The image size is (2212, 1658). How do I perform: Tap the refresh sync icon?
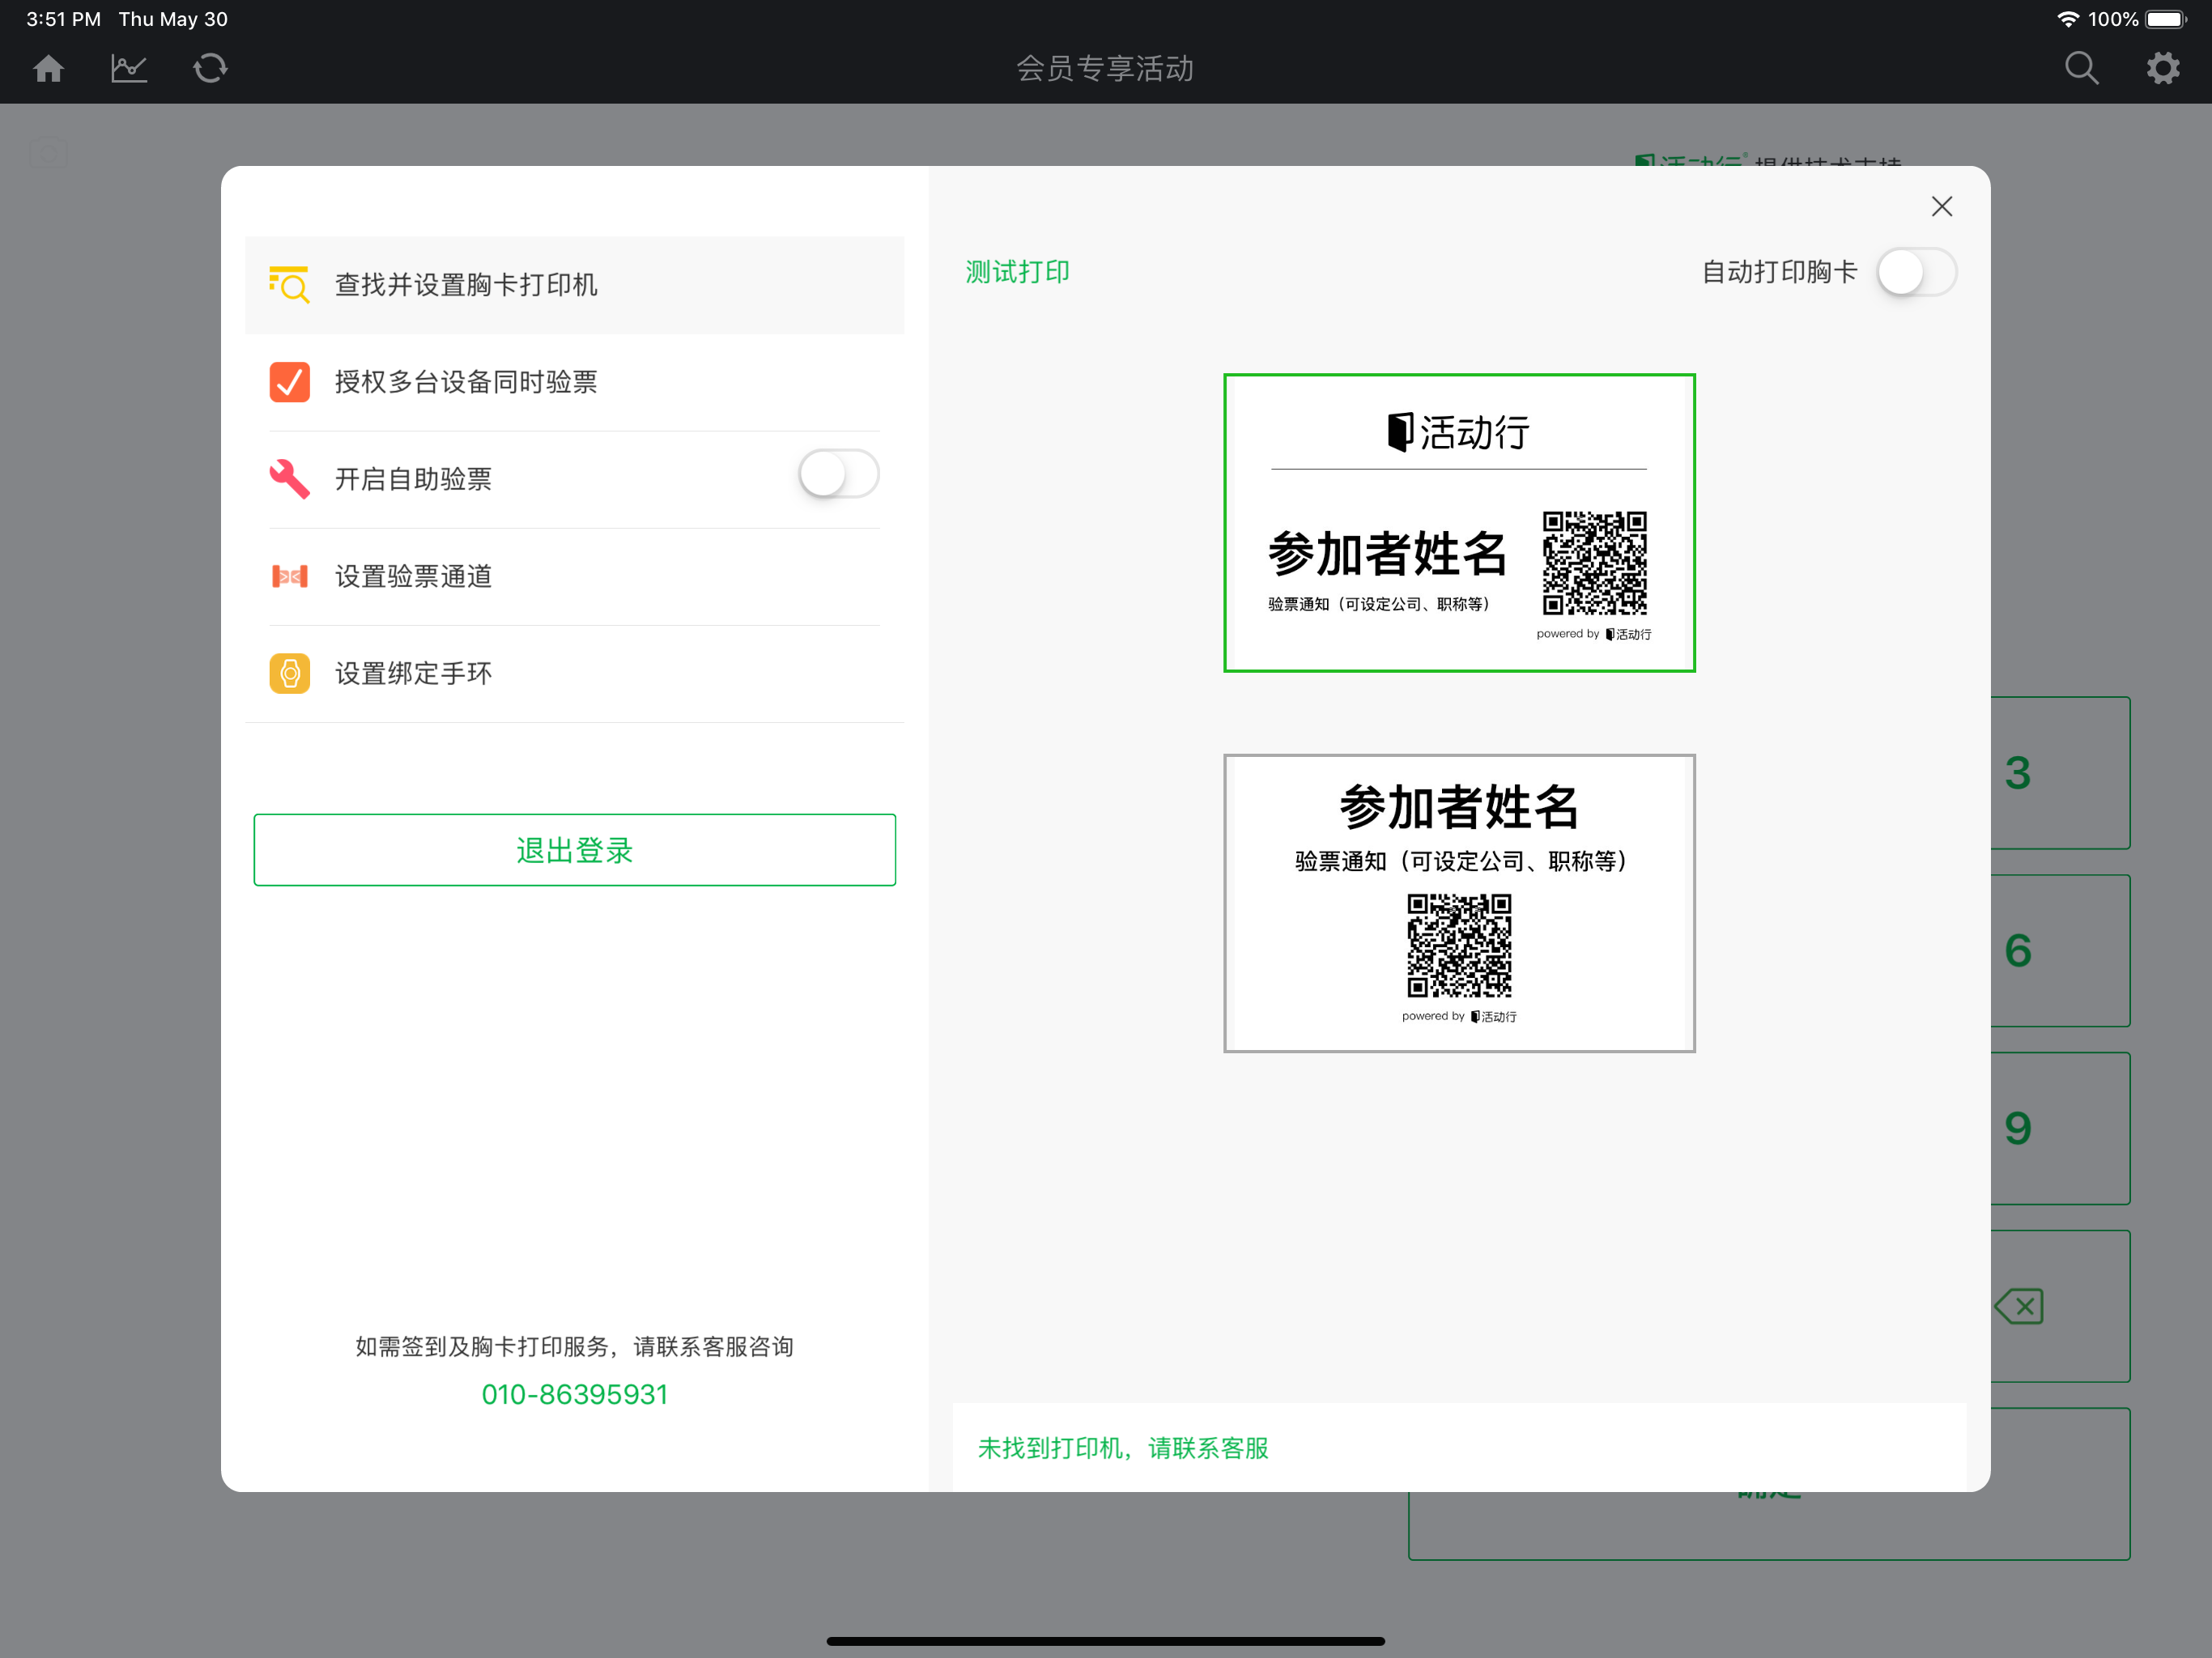click(210, 68)
